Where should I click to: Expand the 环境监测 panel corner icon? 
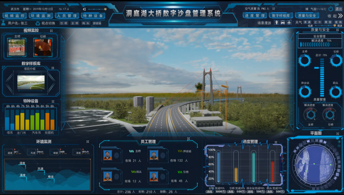coord(87,141)
